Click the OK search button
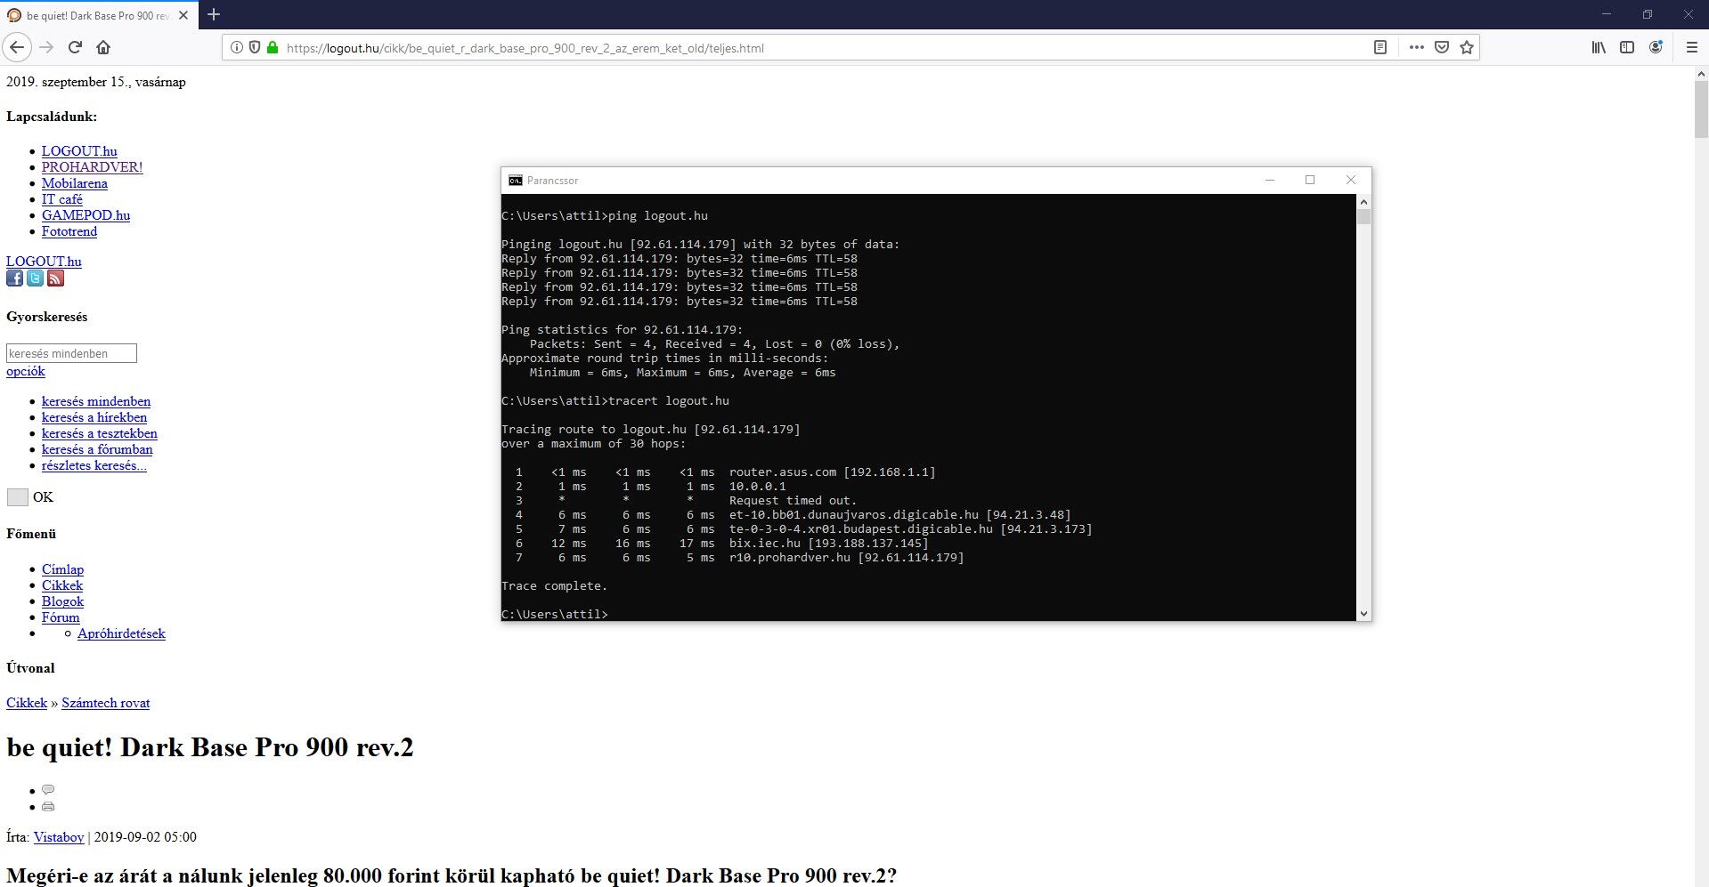This screenshot has width=1709, height=887. [18, 497]
